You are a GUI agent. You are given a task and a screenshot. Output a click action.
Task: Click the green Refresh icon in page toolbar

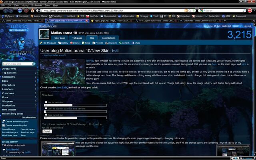pyautogui.click(x=120, y=43)
